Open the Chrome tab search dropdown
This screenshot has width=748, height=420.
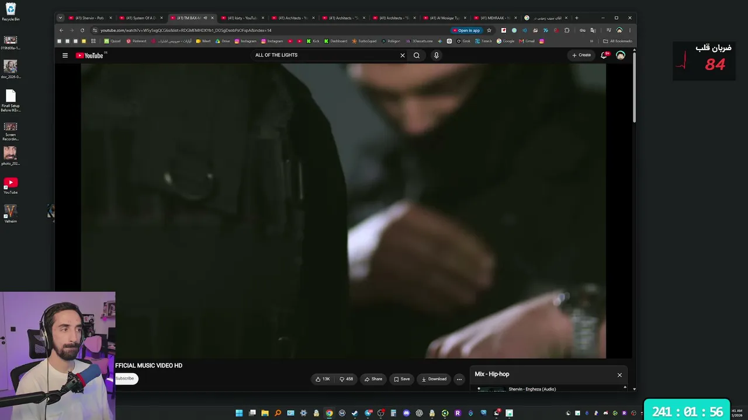pyautogui.click(x=60, y=18)
